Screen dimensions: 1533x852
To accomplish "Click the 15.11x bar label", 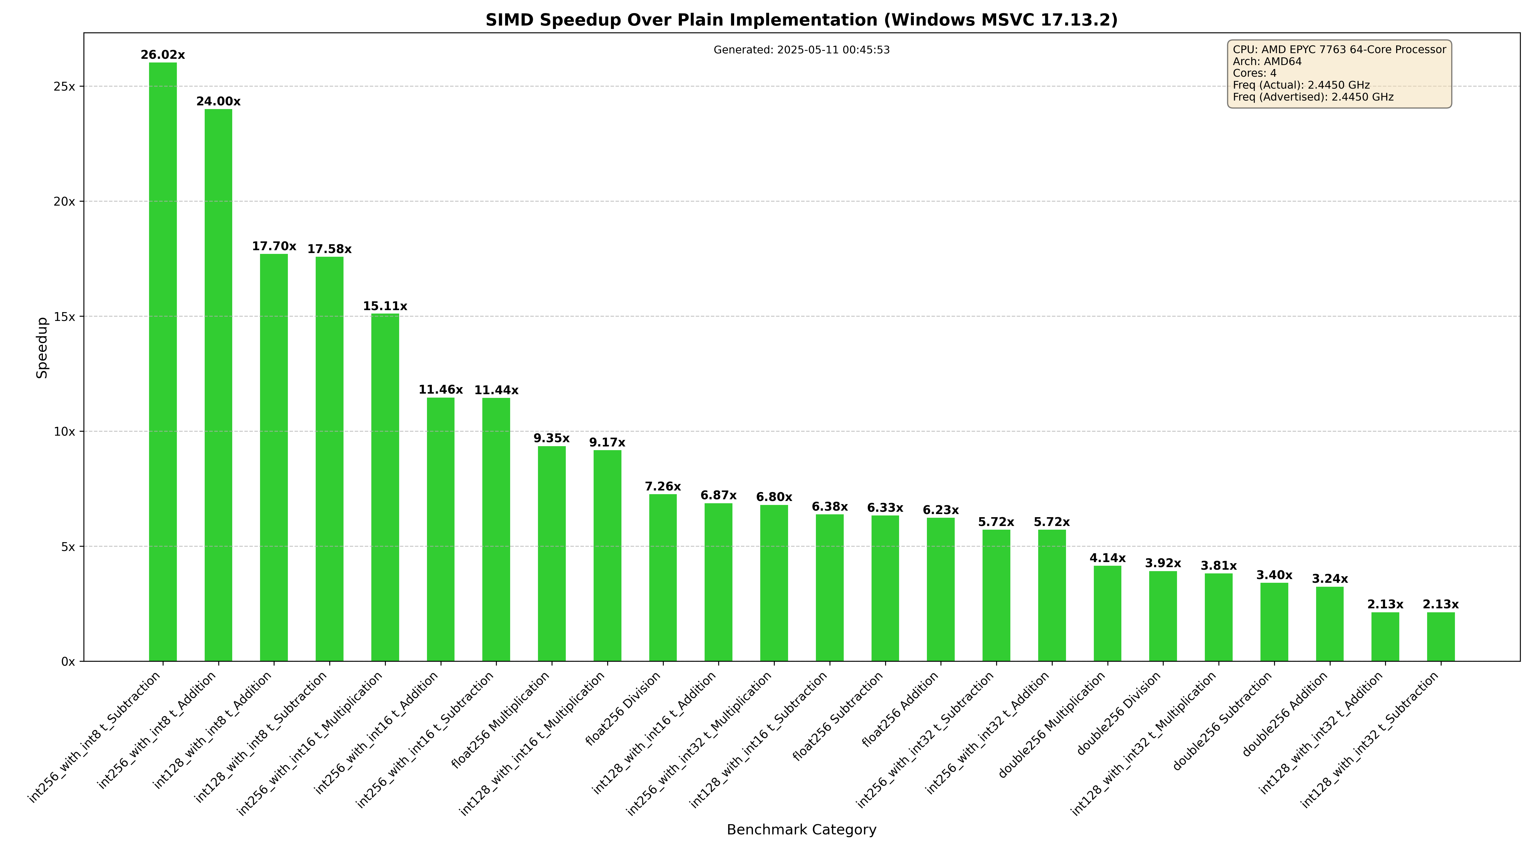I will coord(385,307).
